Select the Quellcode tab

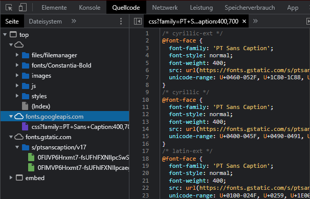(126, 8)
